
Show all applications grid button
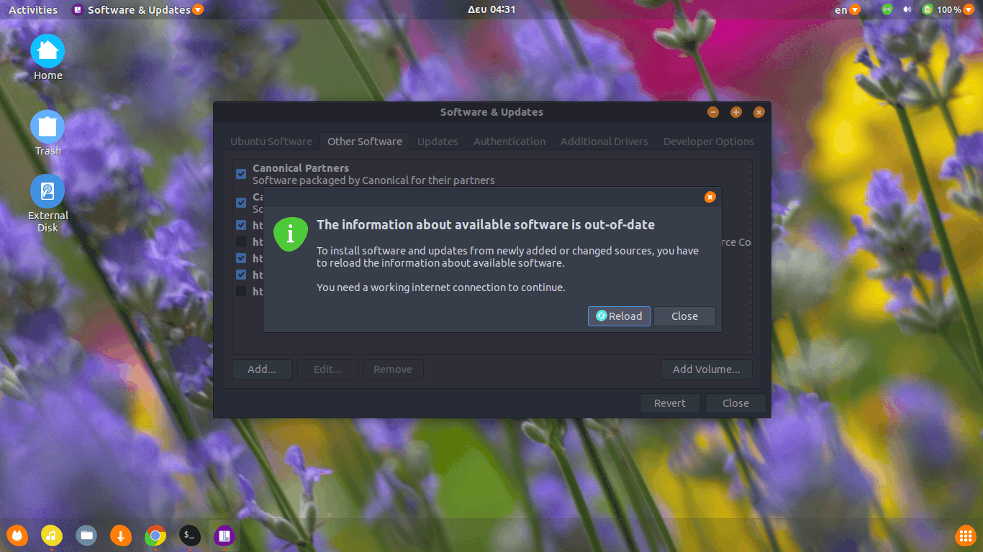pos(965,535)
